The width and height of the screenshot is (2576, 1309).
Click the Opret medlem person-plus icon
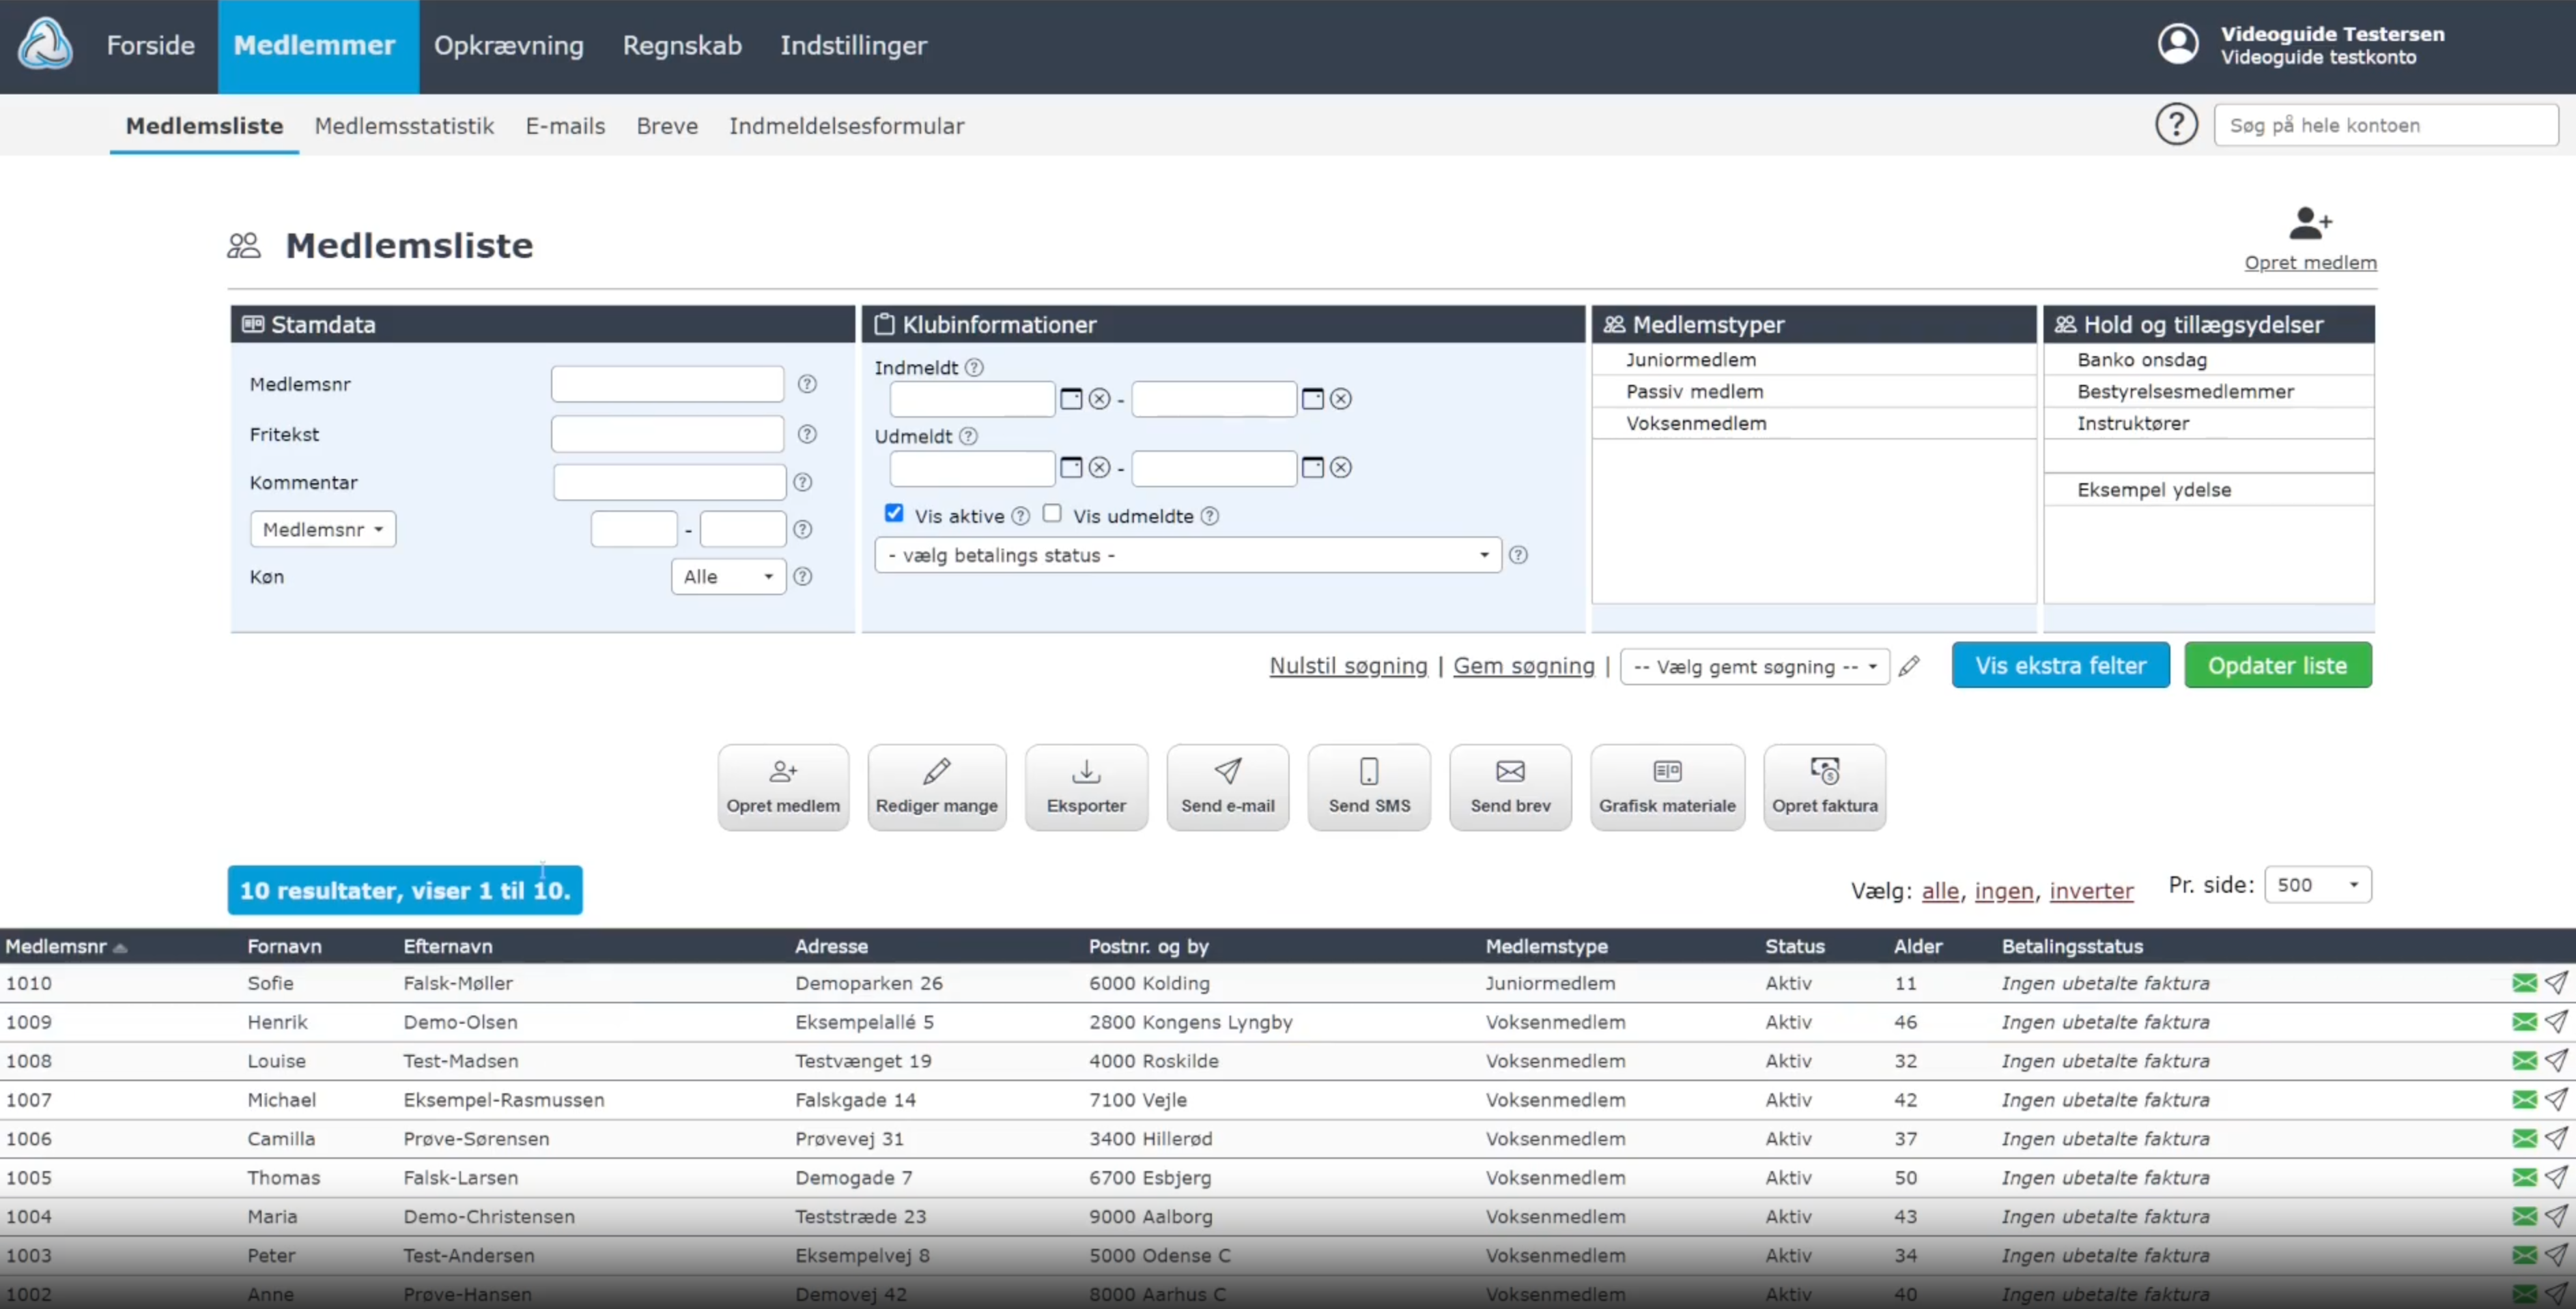click(x=2309, y=224)
